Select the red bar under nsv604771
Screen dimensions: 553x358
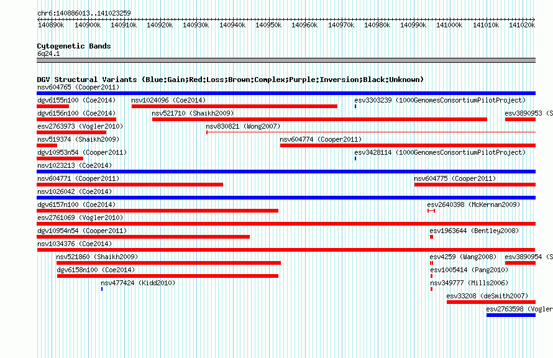[x=130, y=185]
